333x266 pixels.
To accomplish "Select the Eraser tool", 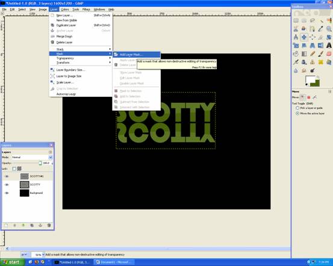I will click(329, 54).
